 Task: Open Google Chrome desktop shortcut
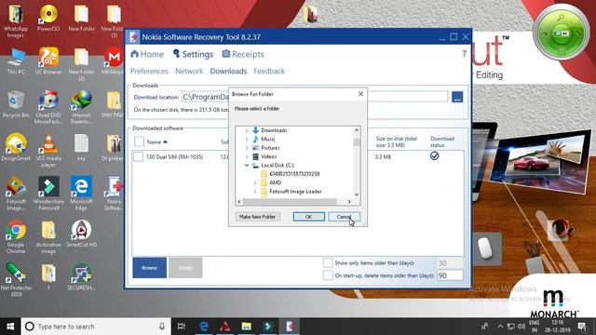tap(16, 237)
